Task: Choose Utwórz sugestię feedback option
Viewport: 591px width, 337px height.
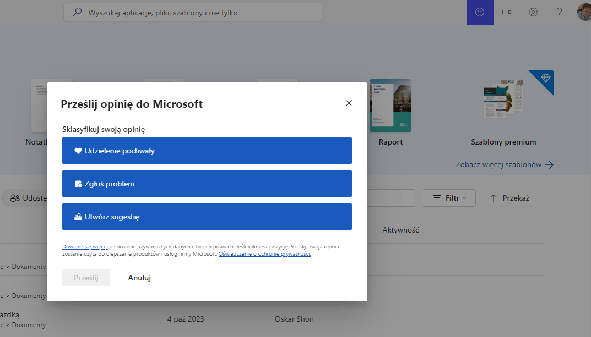Action: click(x=207, y=217)
